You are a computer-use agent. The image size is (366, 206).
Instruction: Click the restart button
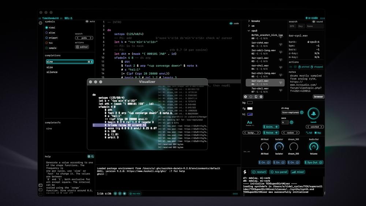coord(259,172)
